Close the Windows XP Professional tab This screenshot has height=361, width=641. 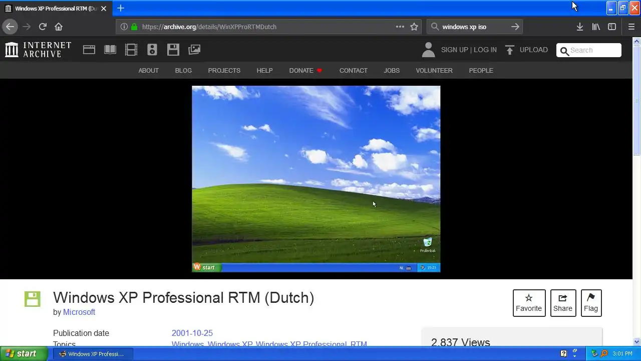[104, 9]
